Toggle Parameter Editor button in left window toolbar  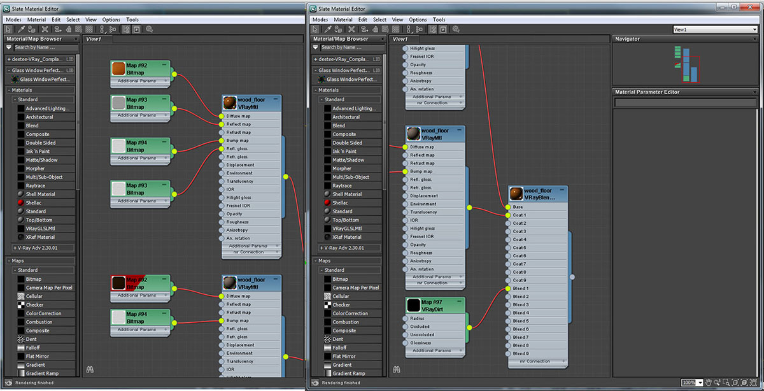(x=136, y=29)
